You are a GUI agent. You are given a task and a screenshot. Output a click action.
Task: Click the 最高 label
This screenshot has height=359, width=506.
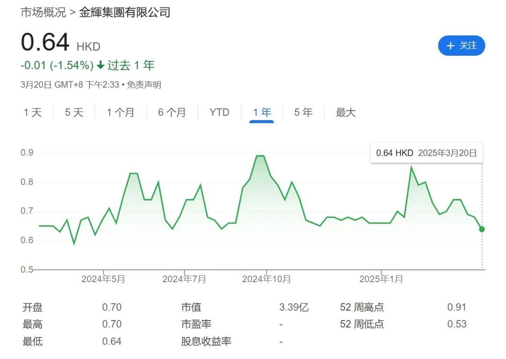click(x=32, y=324)
